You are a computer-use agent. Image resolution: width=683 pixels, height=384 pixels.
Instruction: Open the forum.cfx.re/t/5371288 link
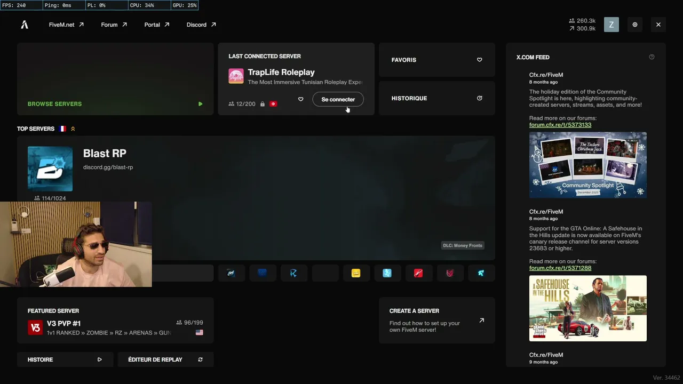[560, 268]
